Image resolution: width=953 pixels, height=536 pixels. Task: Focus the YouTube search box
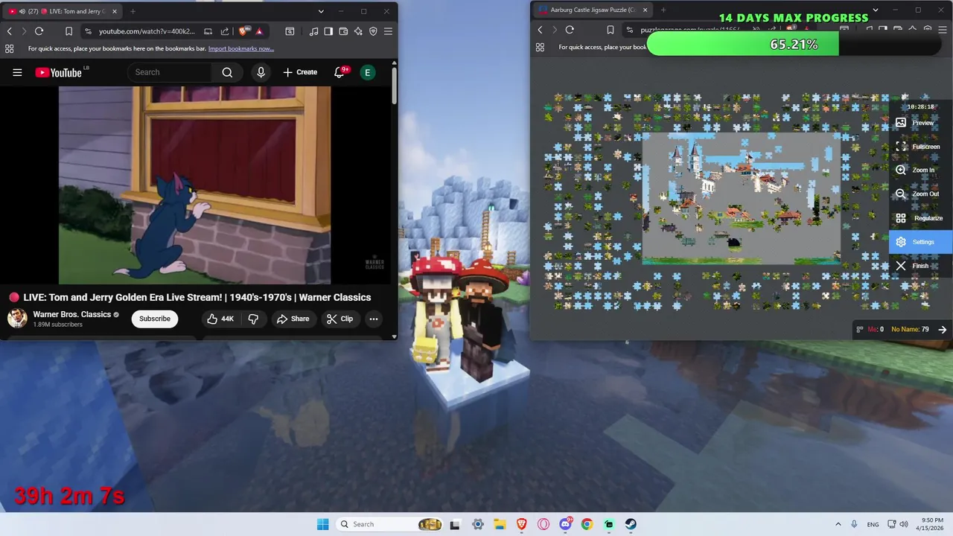pyautogui.click(x=170, y=72)
